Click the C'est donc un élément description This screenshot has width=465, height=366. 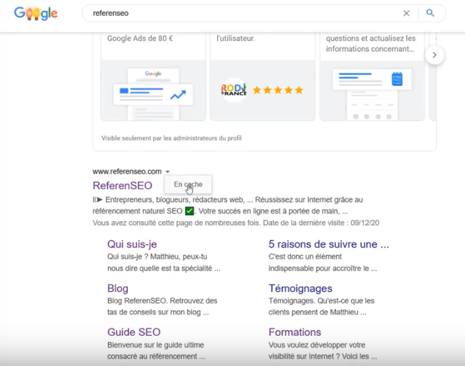coord(323,262)
